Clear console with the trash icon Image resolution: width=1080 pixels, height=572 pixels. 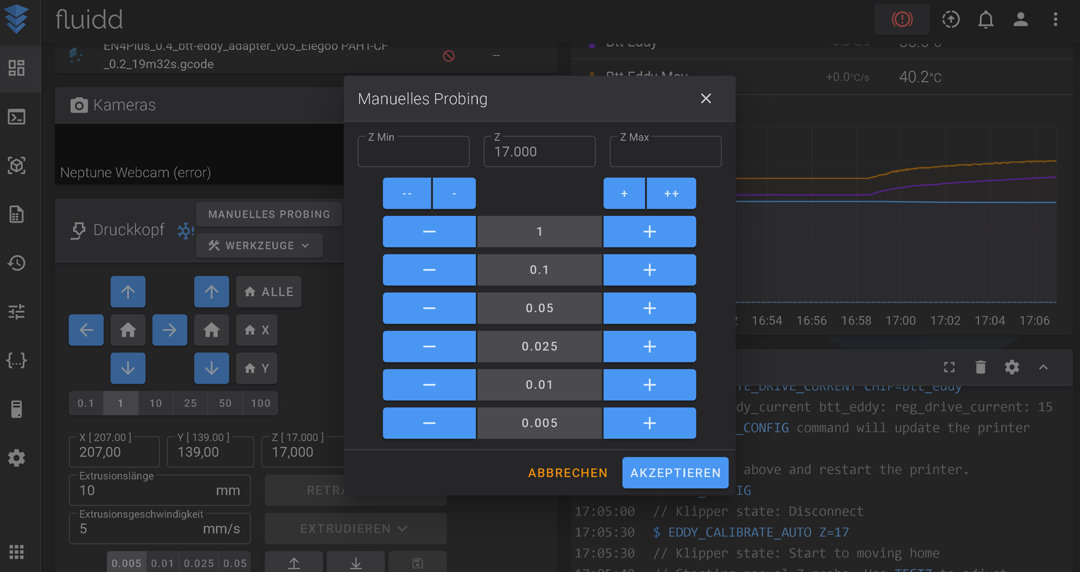click(x=981, y=367)
